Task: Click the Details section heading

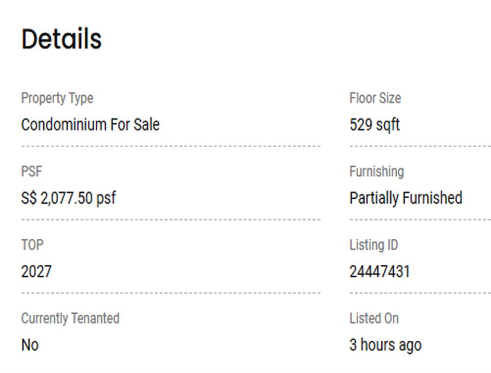Action: coord(61,39)
